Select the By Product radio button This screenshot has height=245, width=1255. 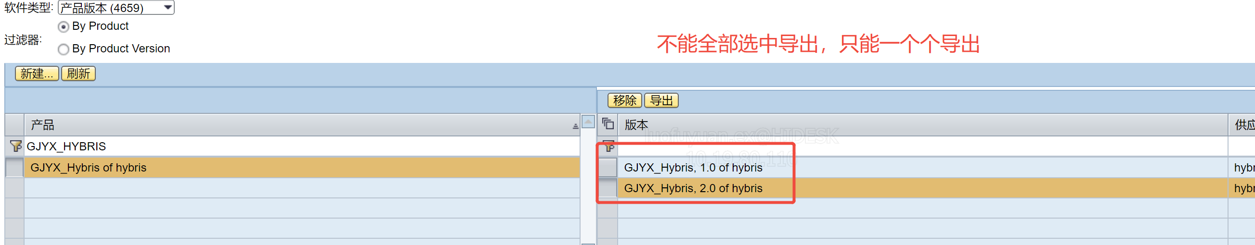64,27
